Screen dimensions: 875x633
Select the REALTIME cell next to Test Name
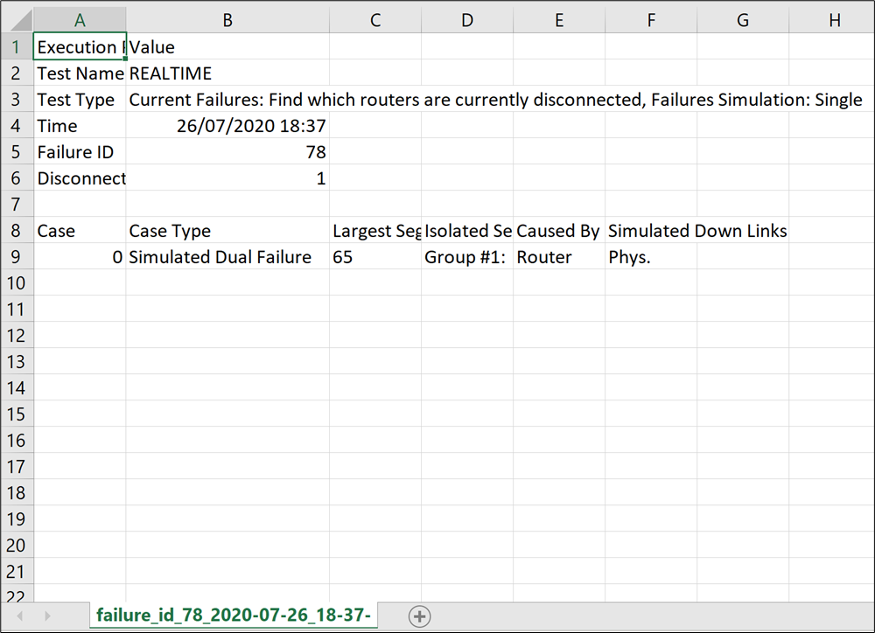tap(227, 73)
